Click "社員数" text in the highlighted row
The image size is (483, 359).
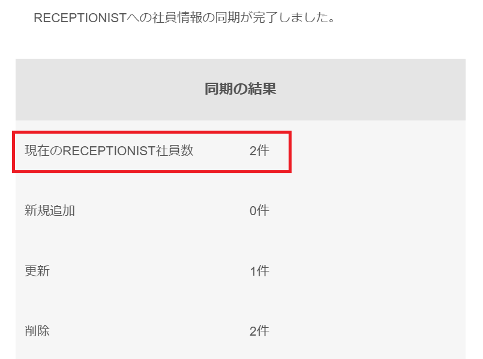179,151
